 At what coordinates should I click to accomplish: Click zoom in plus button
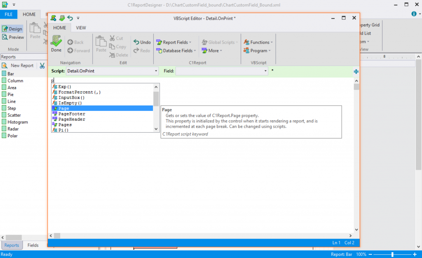point(415,254)
